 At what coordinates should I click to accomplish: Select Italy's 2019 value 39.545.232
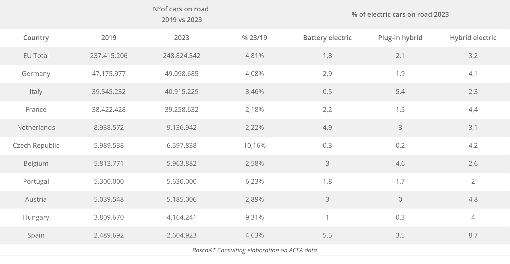(109, 92)
